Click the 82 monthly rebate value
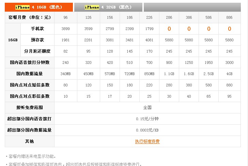The width and height of the screenshot is (248, 166). 65,51
